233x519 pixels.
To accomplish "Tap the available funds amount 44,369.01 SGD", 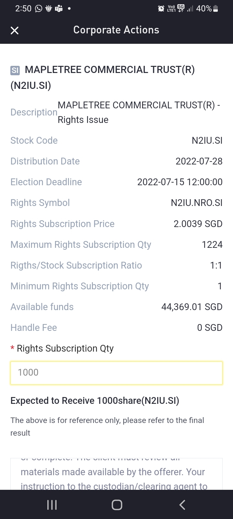I will click(x=192, y=307).
